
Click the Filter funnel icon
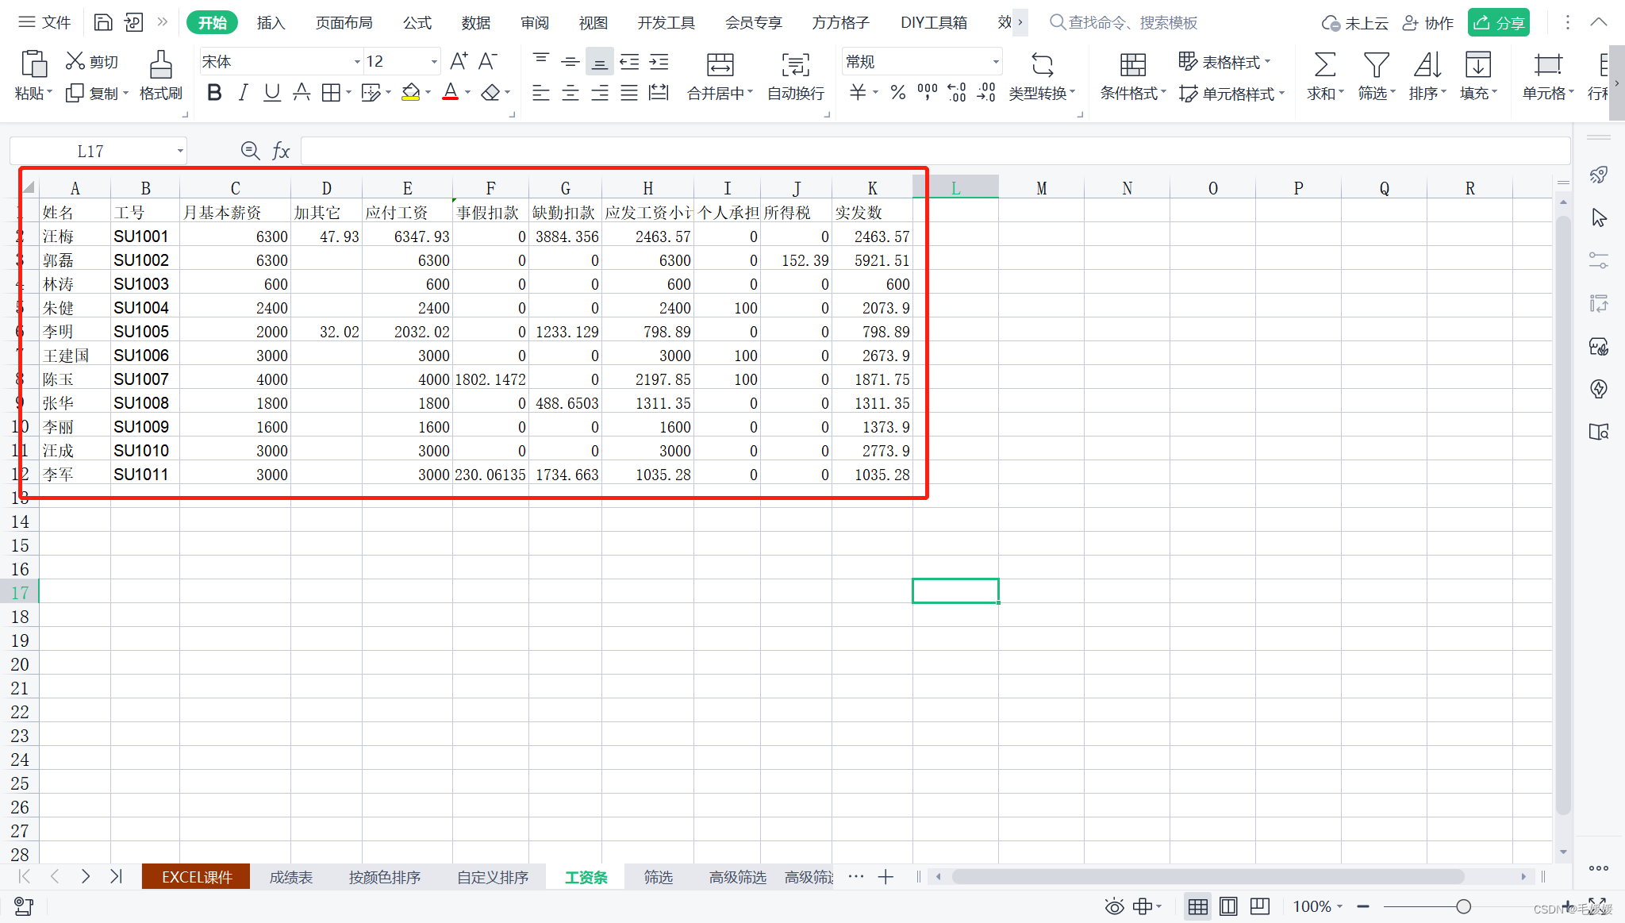pos(1376,65)
